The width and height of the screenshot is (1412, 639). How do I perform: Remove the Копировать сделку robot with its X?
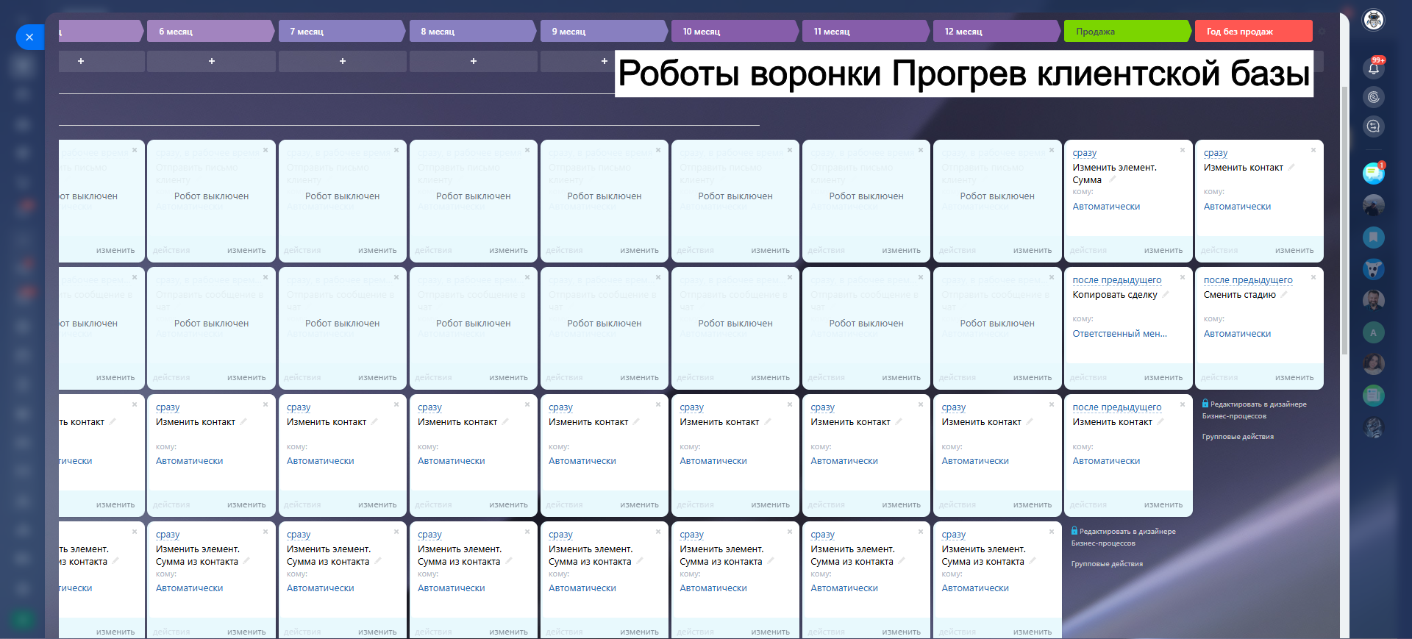tap(1183, 277)
